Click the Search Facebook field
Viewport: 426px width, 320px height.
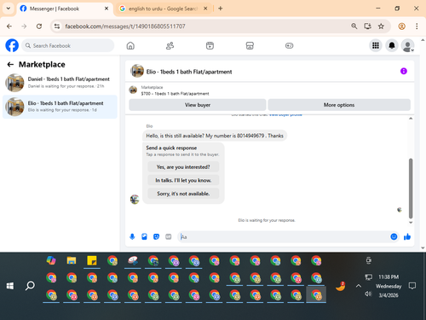[67, 45]
